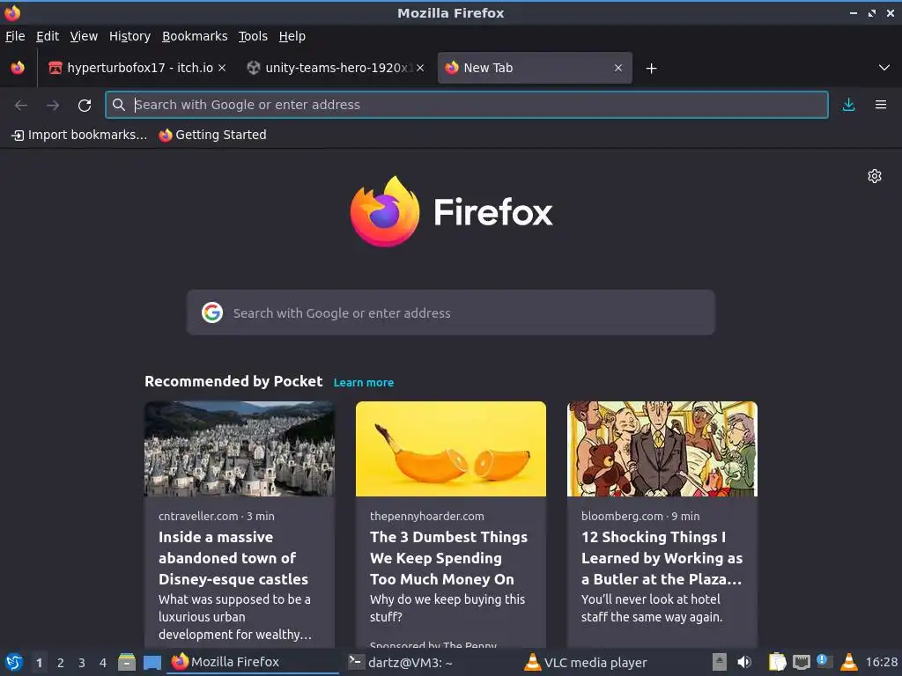Reload the current page

click(85, 106)
